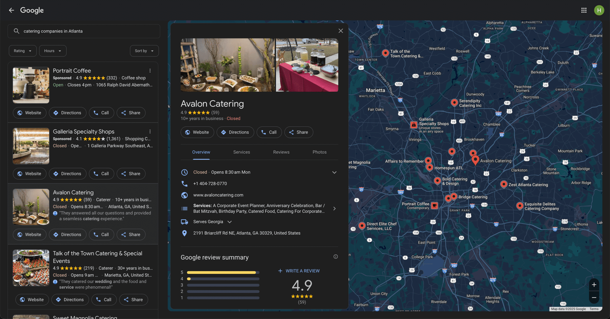Switch to the Overview tab
610x319 pixels.
201,152
